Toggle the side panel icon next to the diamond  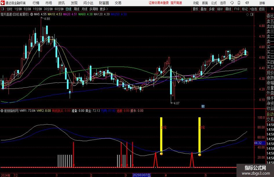252,15
